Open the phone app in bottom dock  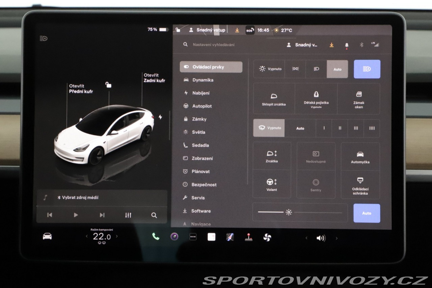(x=156, y=236)
